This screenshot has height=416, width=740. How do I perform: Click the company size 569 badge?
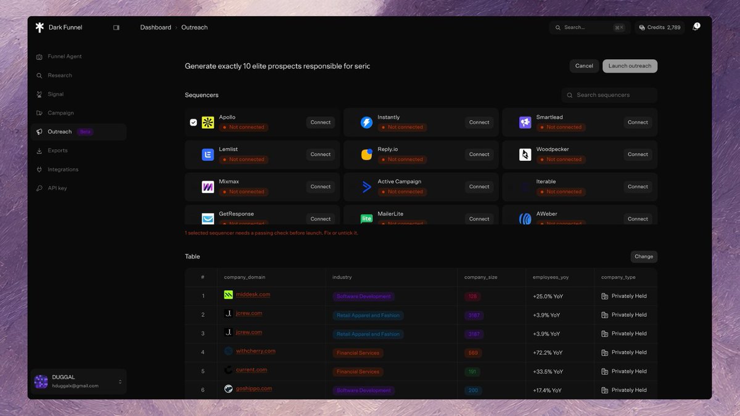(x=473, y=353)
